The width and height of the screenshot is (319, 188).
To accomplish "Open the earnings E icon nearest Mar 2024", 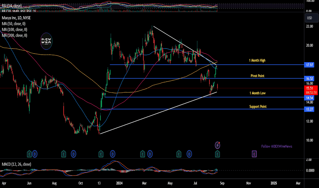I will pos(143,154).
